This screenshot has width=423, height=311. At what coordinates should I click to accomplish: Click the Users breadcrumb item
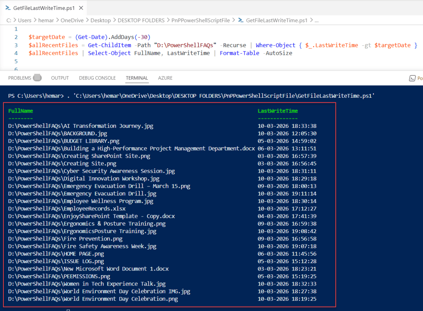tap(25, 20)
